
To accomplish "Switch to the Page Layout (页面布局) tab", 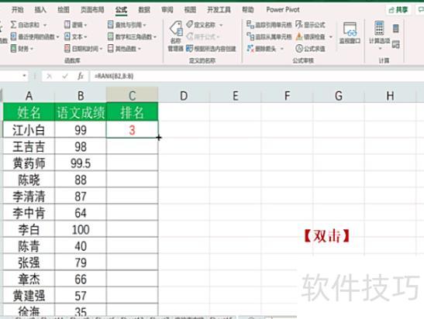I will [x=92, y=10].
